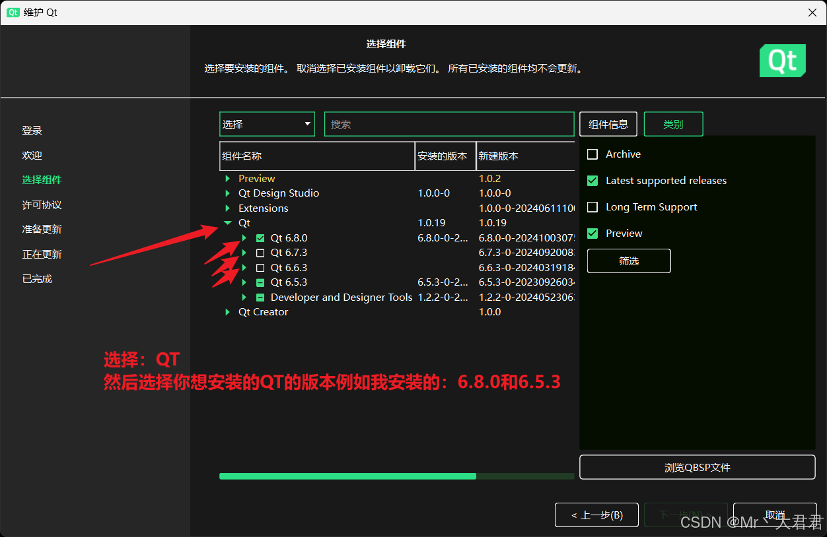Focus the 搜索 search input field

tap(449, 124)
